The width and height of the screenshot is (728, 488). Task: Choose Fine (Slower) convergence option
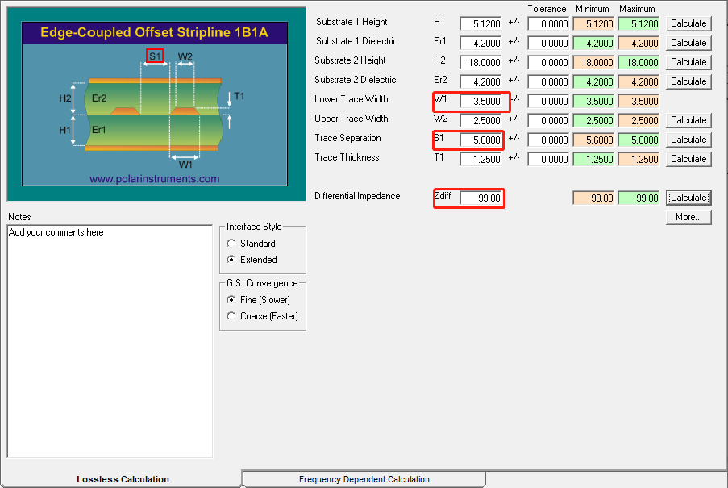232,300
